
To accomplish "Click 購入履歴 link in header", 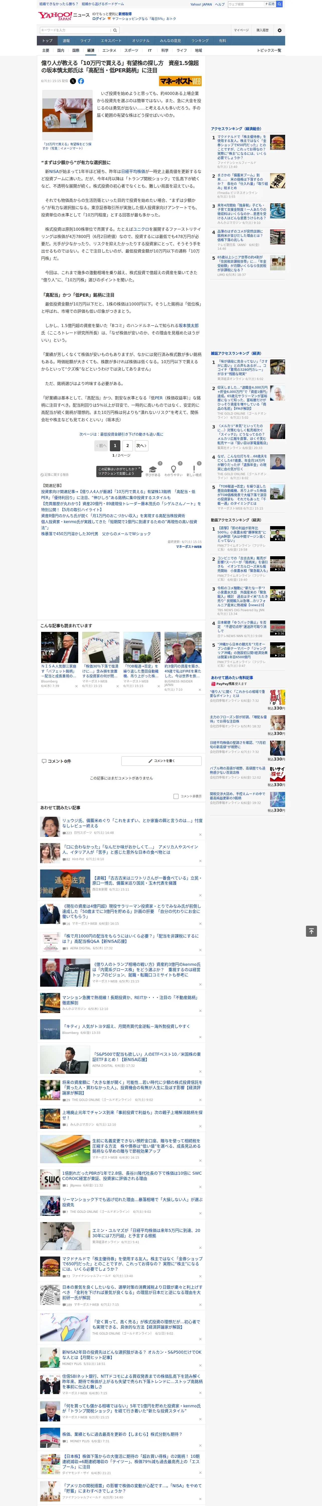I will pyautogui.click(x=262, y=30).
